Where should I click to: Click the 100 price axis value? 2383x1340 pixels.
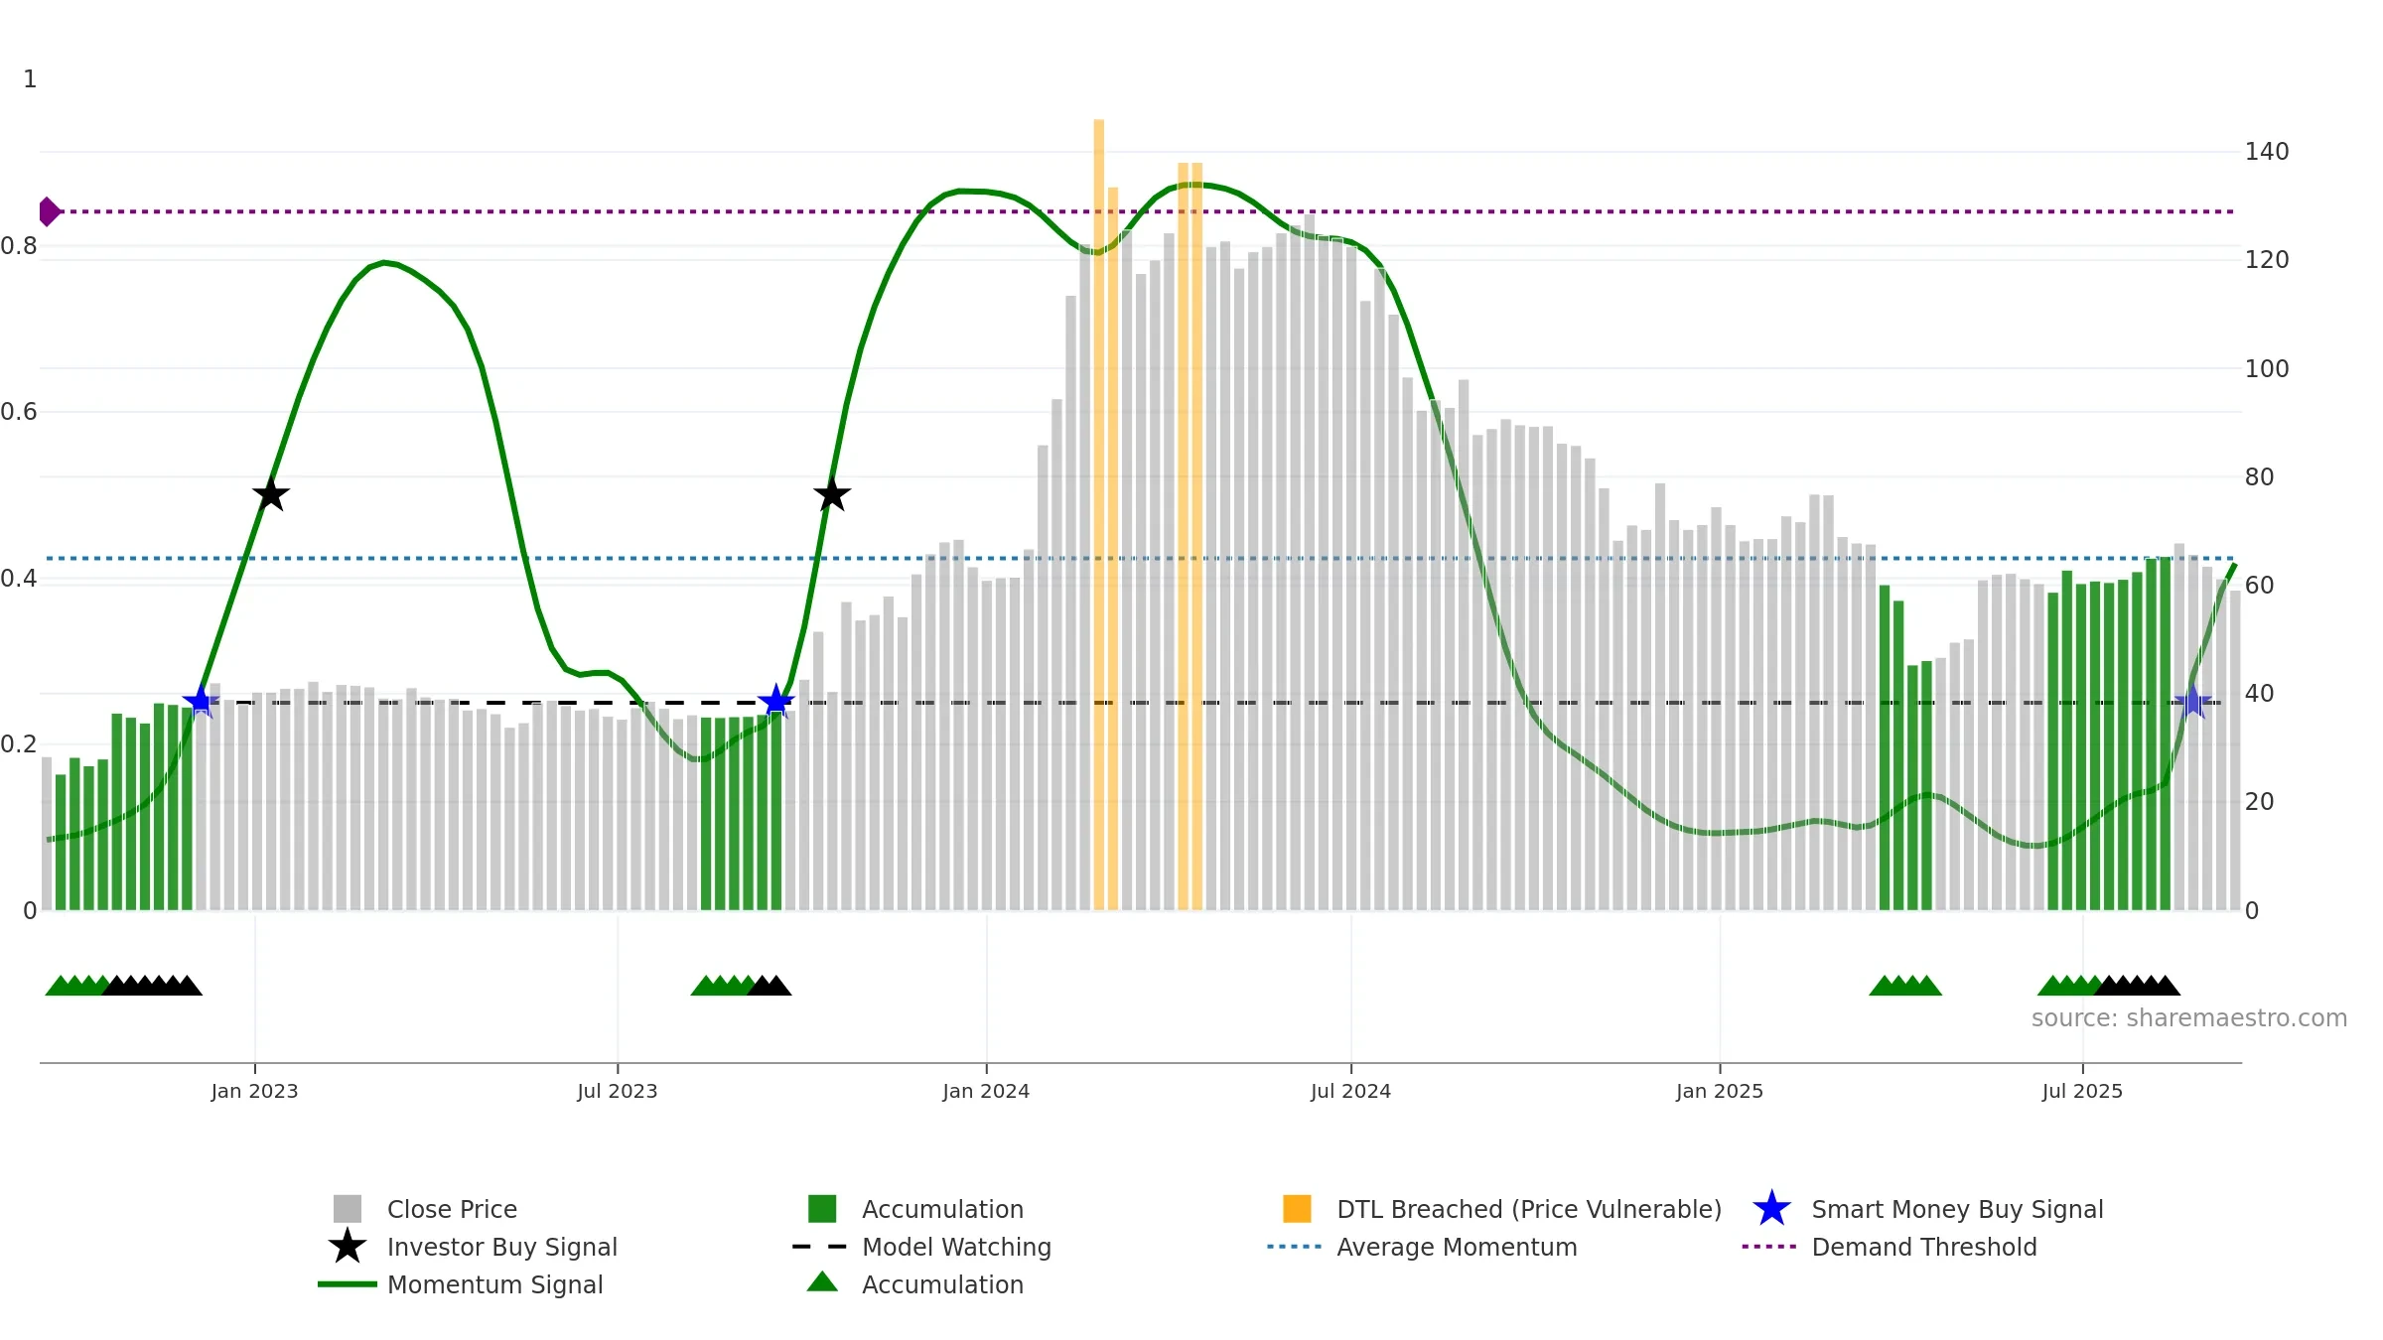click(x=2267, y=368)
